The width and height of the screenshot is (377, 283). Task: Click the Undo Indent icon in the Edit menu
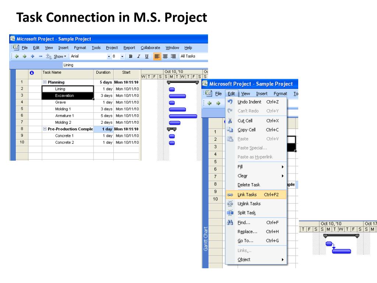(x=230, y=102)
